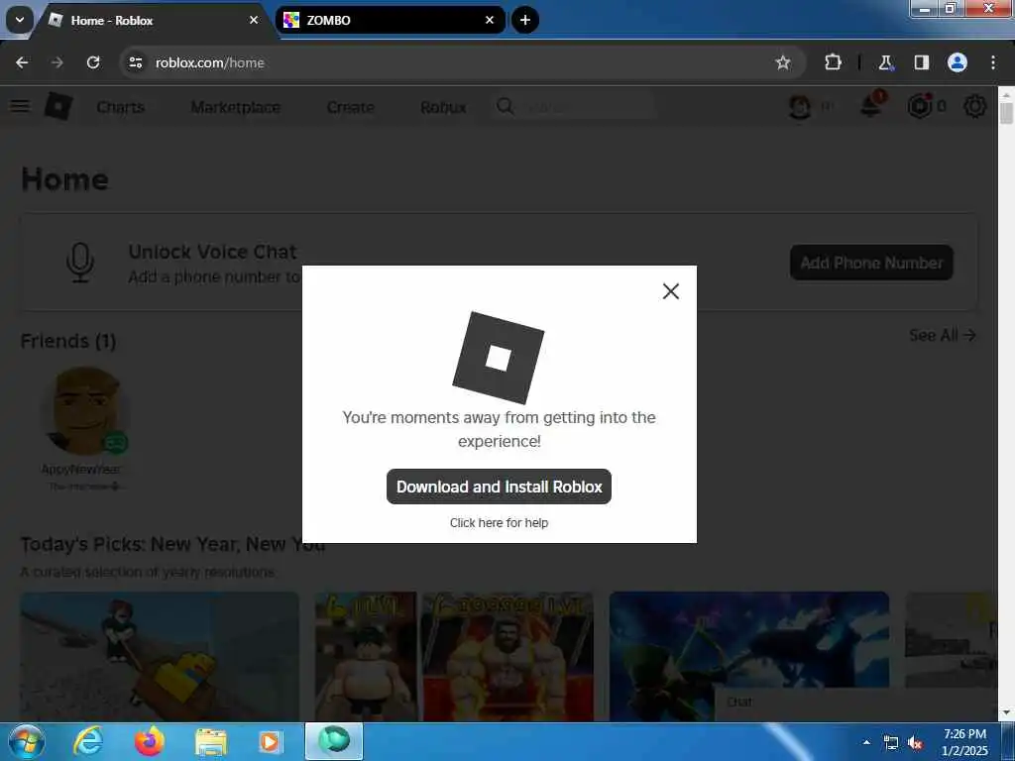Image resolution: width=1015 pixels, height=761 pixels.
Task: Open the 'Click here for help' link
Action: tap(499, 523)
